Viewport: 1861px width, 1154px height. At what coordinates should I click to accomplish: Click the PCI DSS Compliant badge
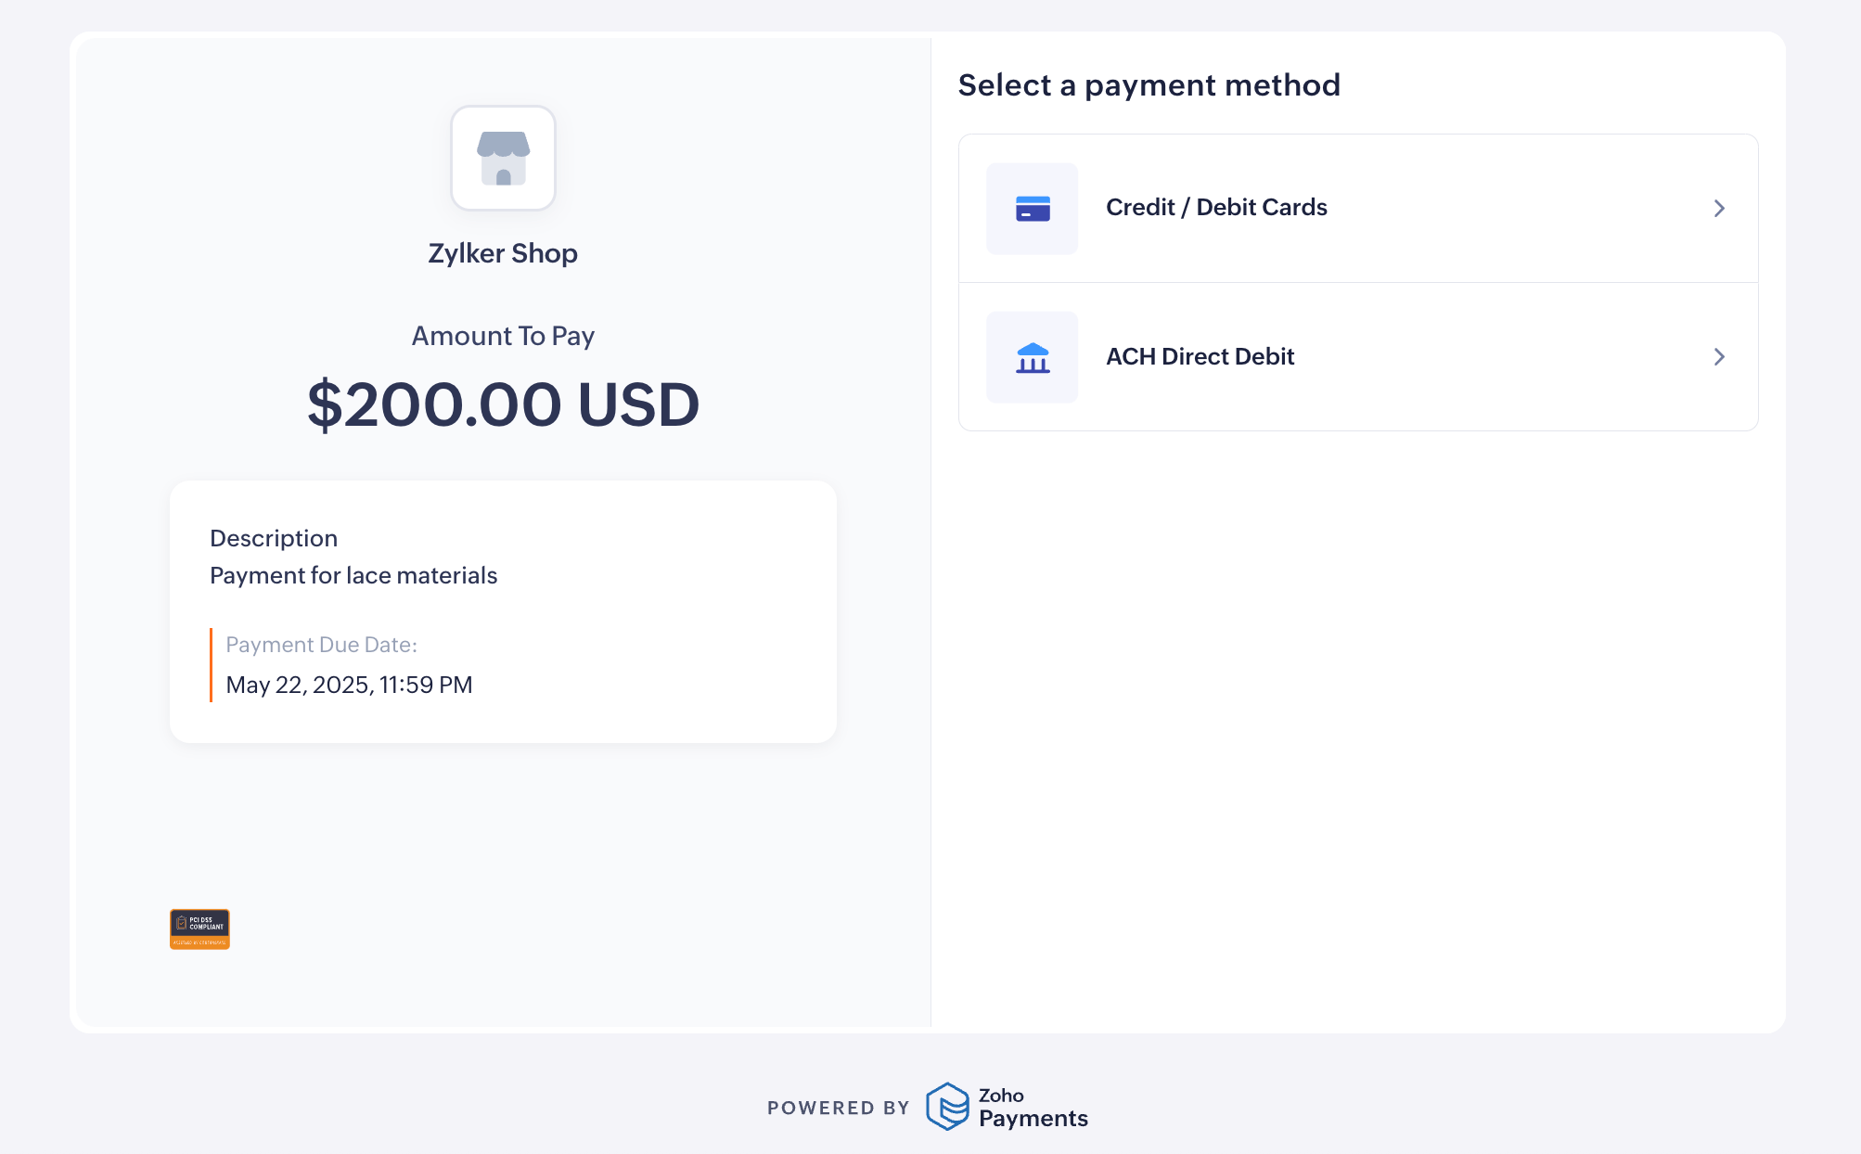pos(199,929)
